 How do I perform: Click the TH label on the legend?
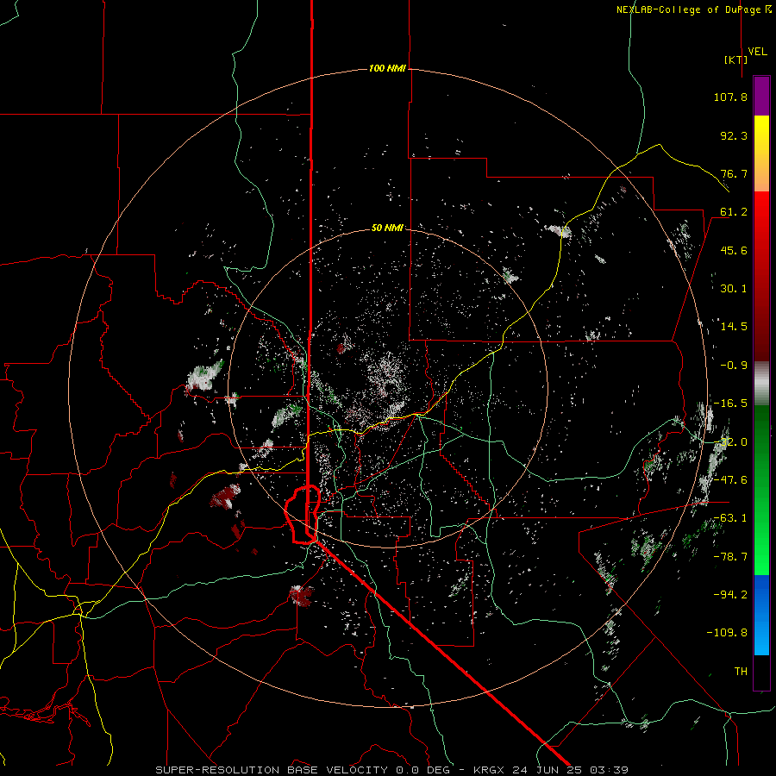pos(741,672)
